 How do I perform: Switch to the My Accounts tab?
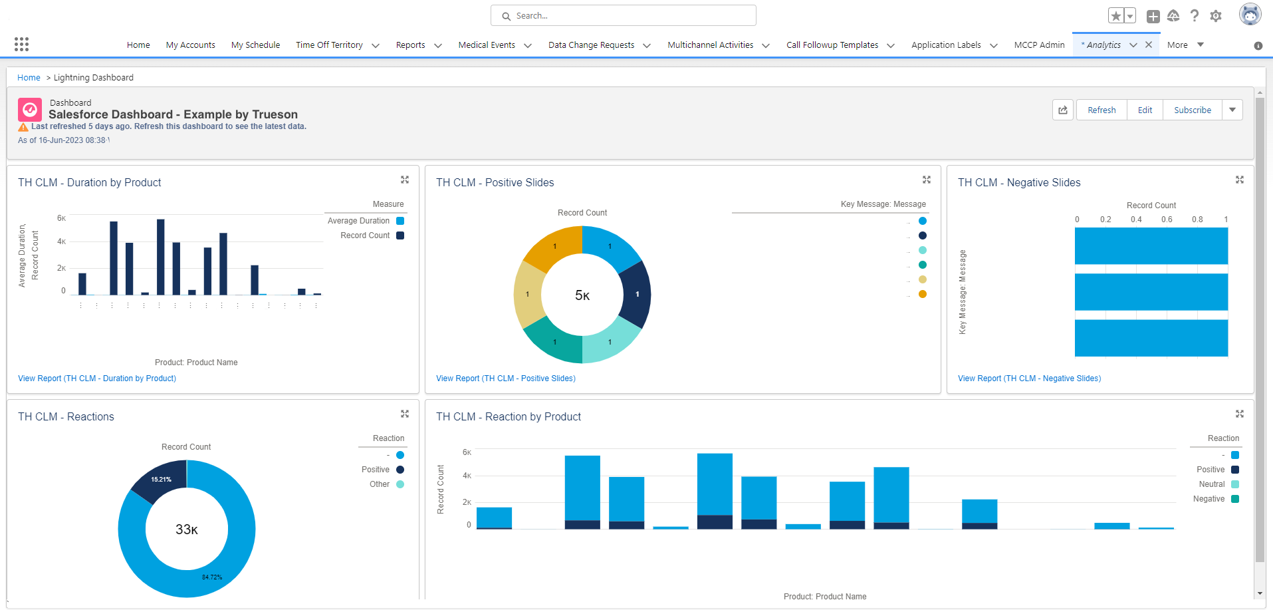(190, 45)
